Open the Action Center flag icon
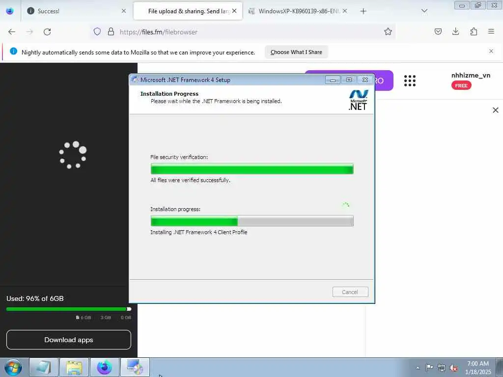The width and height of the screenshot is (503, 377). [x=429, y=367]
